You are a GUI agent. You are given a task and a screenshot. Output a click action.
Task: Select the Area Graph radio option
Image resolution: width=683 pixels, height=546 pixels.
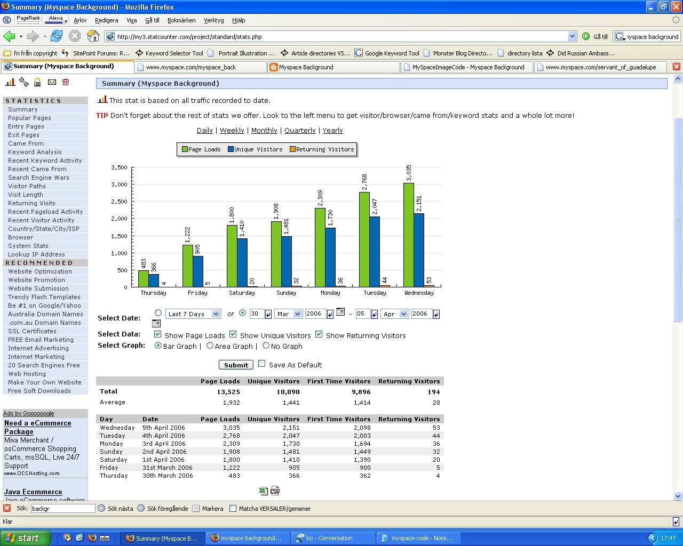210,346
